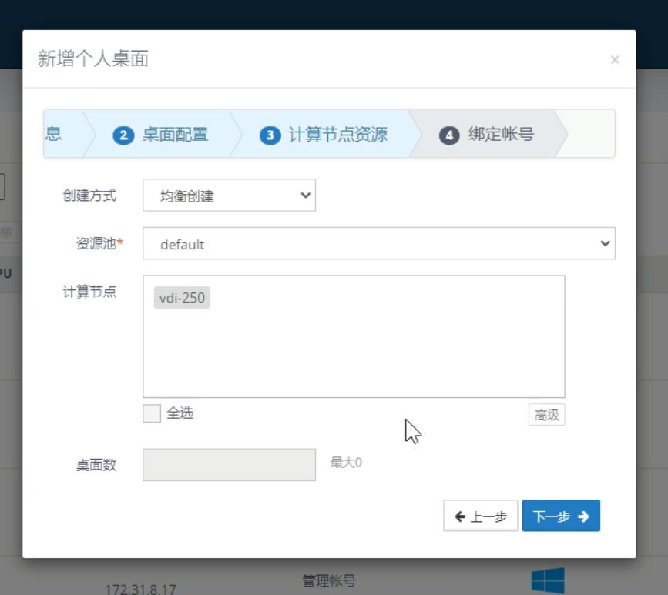Jump to the 绑定帐号 step
The height and width of the screenshot is (595, 668).
(501, 135)
